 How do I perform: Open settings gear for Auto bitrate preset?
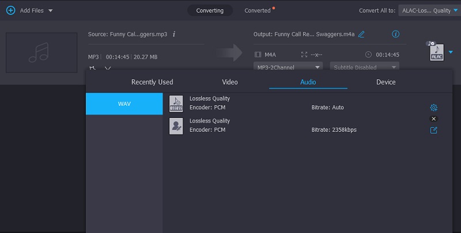pyautogui.click(x=434, y=108)
